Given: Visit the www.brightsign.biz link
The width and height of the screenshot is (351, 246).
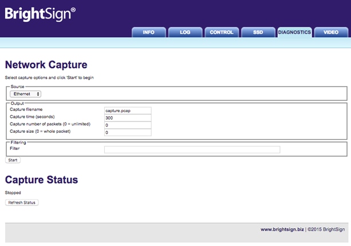Looking at the screenshot, I should point(282,229).
